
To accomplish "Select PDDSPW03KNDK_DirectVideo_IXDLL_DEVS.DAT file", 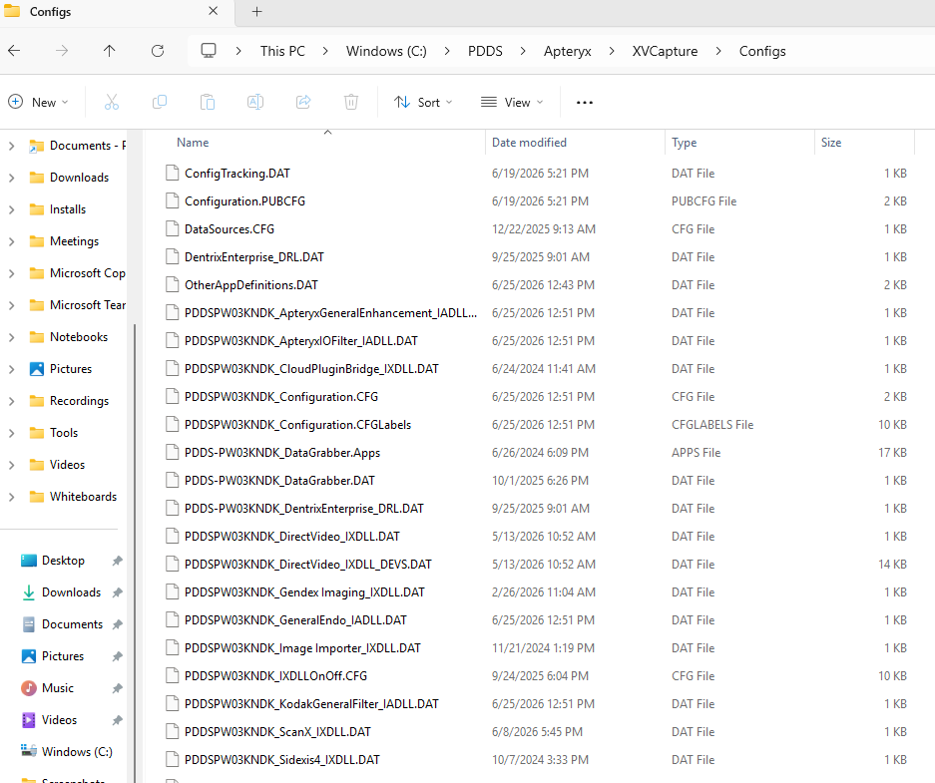I will (x=307, y=565).
